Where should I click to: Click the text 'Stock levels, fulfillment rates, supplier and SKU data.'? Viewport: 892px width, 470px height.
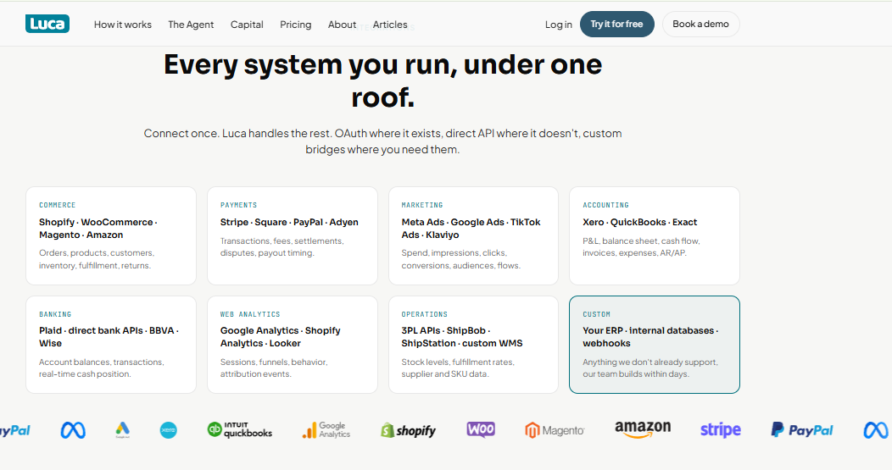pos(457,368)
